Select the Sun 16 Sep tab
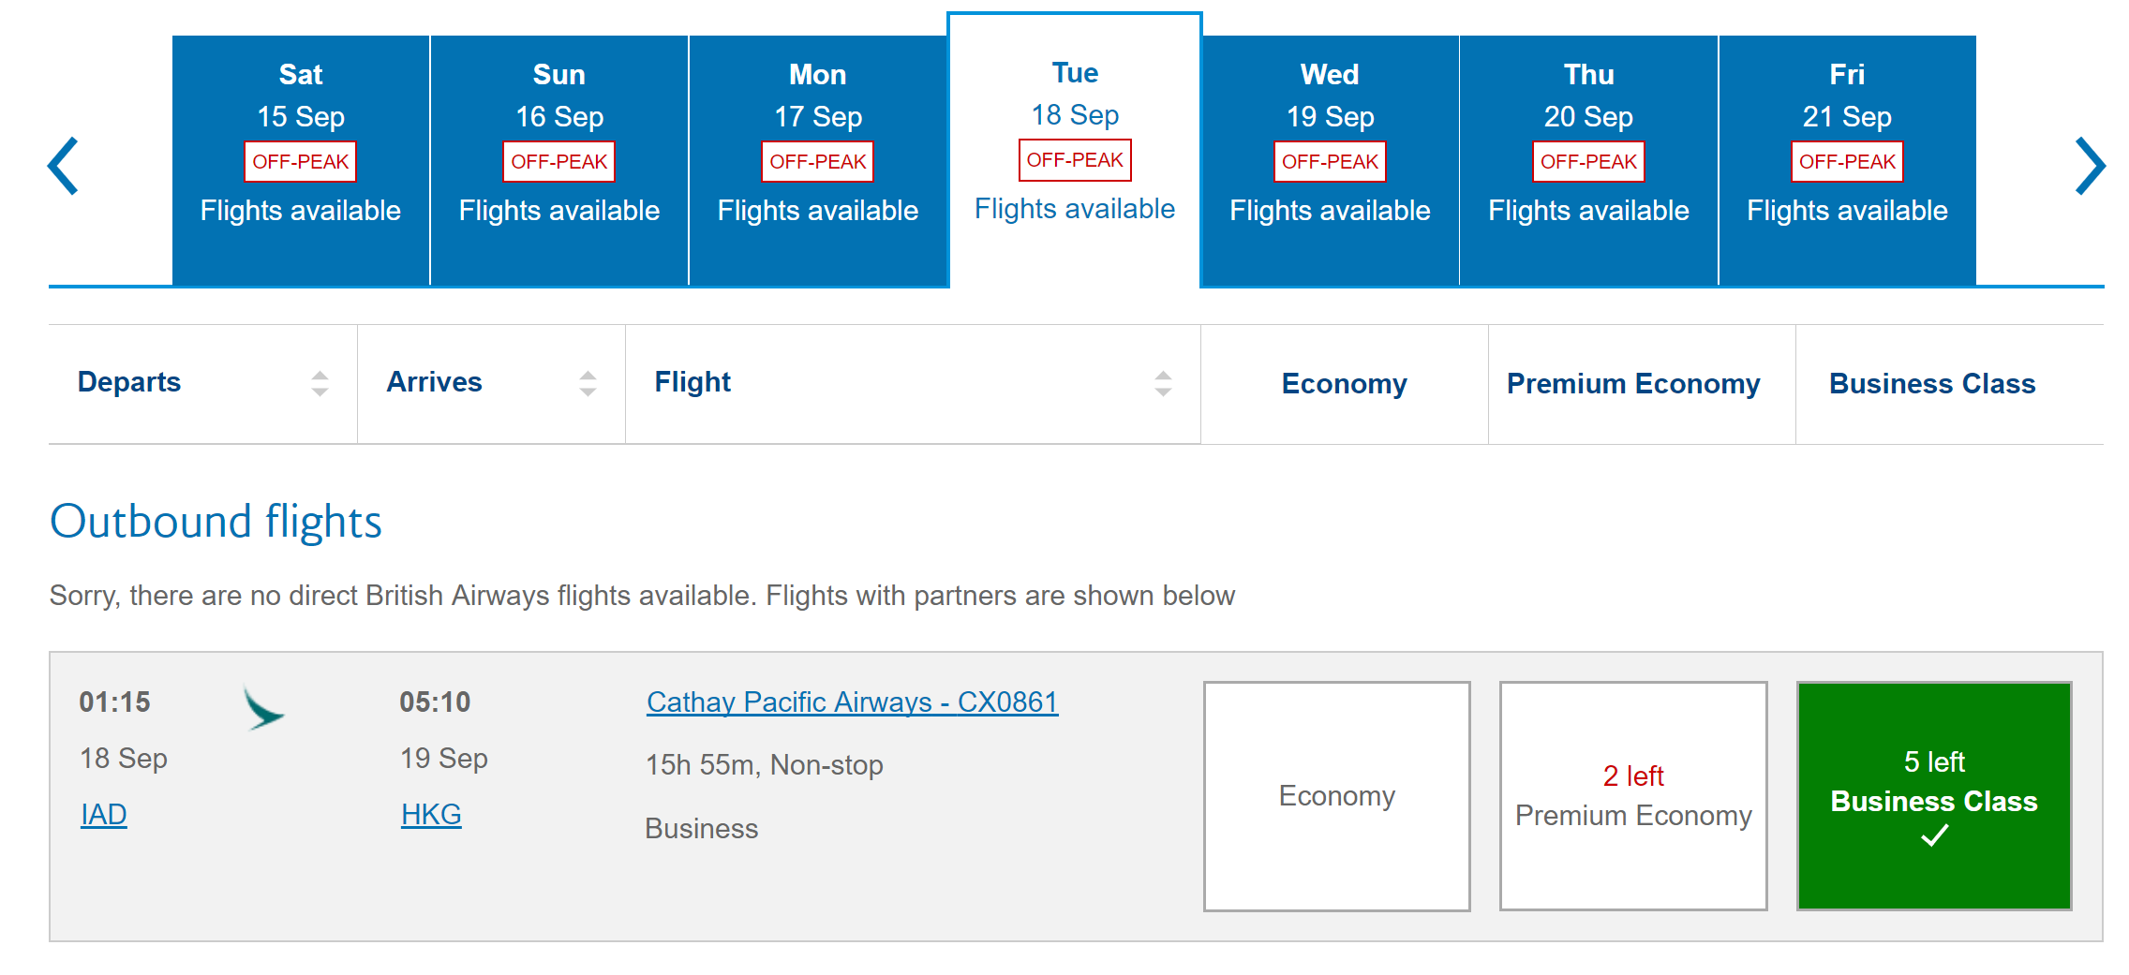The width and height of the screenshot is (2129, 975). tap(559, 159)
